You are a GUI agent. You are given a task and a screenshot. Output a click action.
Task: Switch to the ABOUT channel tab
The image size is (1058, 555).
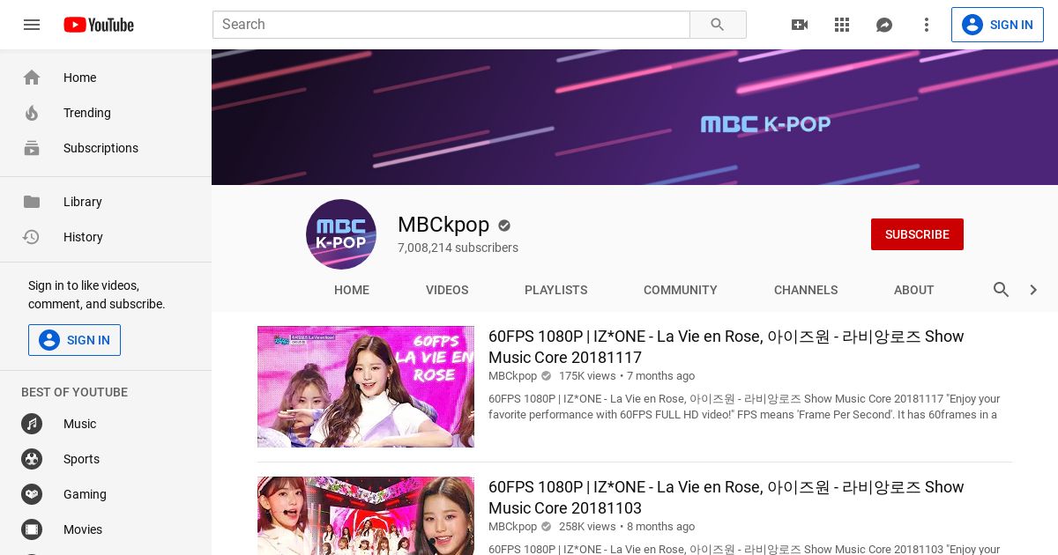tap(913, 290)
